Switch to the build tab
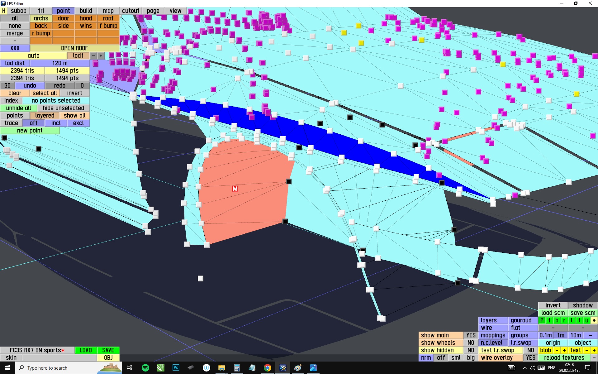The height and width of the screenshot is (374, 598). [86, 11]
